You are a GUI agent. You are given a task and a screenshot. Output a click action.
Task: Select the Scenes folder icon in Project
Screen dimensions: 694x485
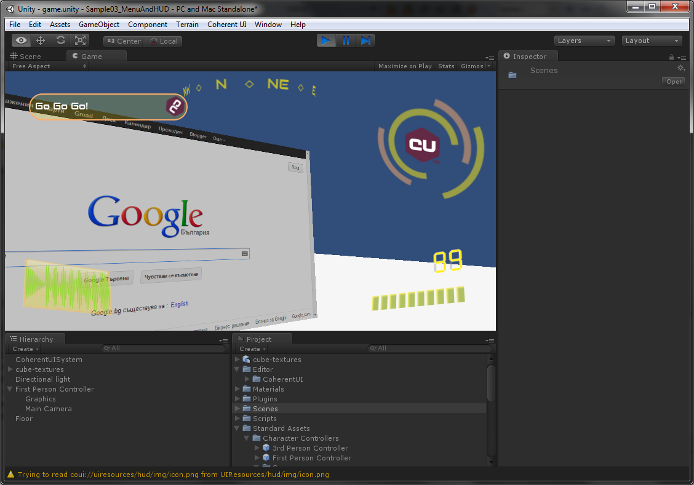click(247, 409)
